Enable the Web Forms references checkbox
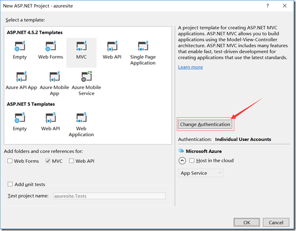 (10, 161)
